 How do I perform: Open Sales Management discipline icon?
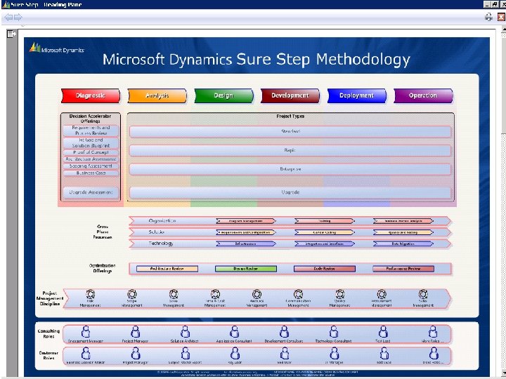click(x=423, y=294)
